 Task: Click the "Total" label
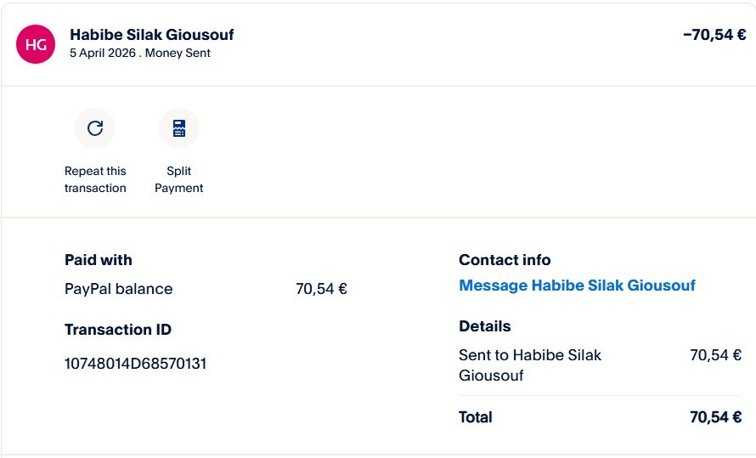[x=476, y=417]
